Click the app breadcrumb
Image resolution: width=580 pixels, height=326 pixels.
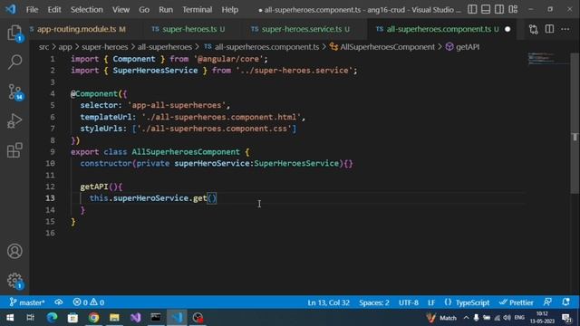[65, 47]
